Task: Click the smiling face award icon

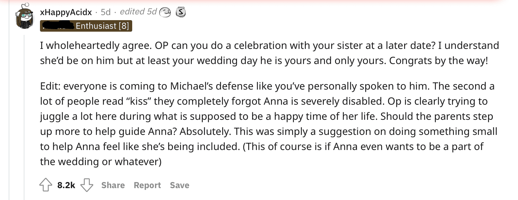Action: coord(166,12)
